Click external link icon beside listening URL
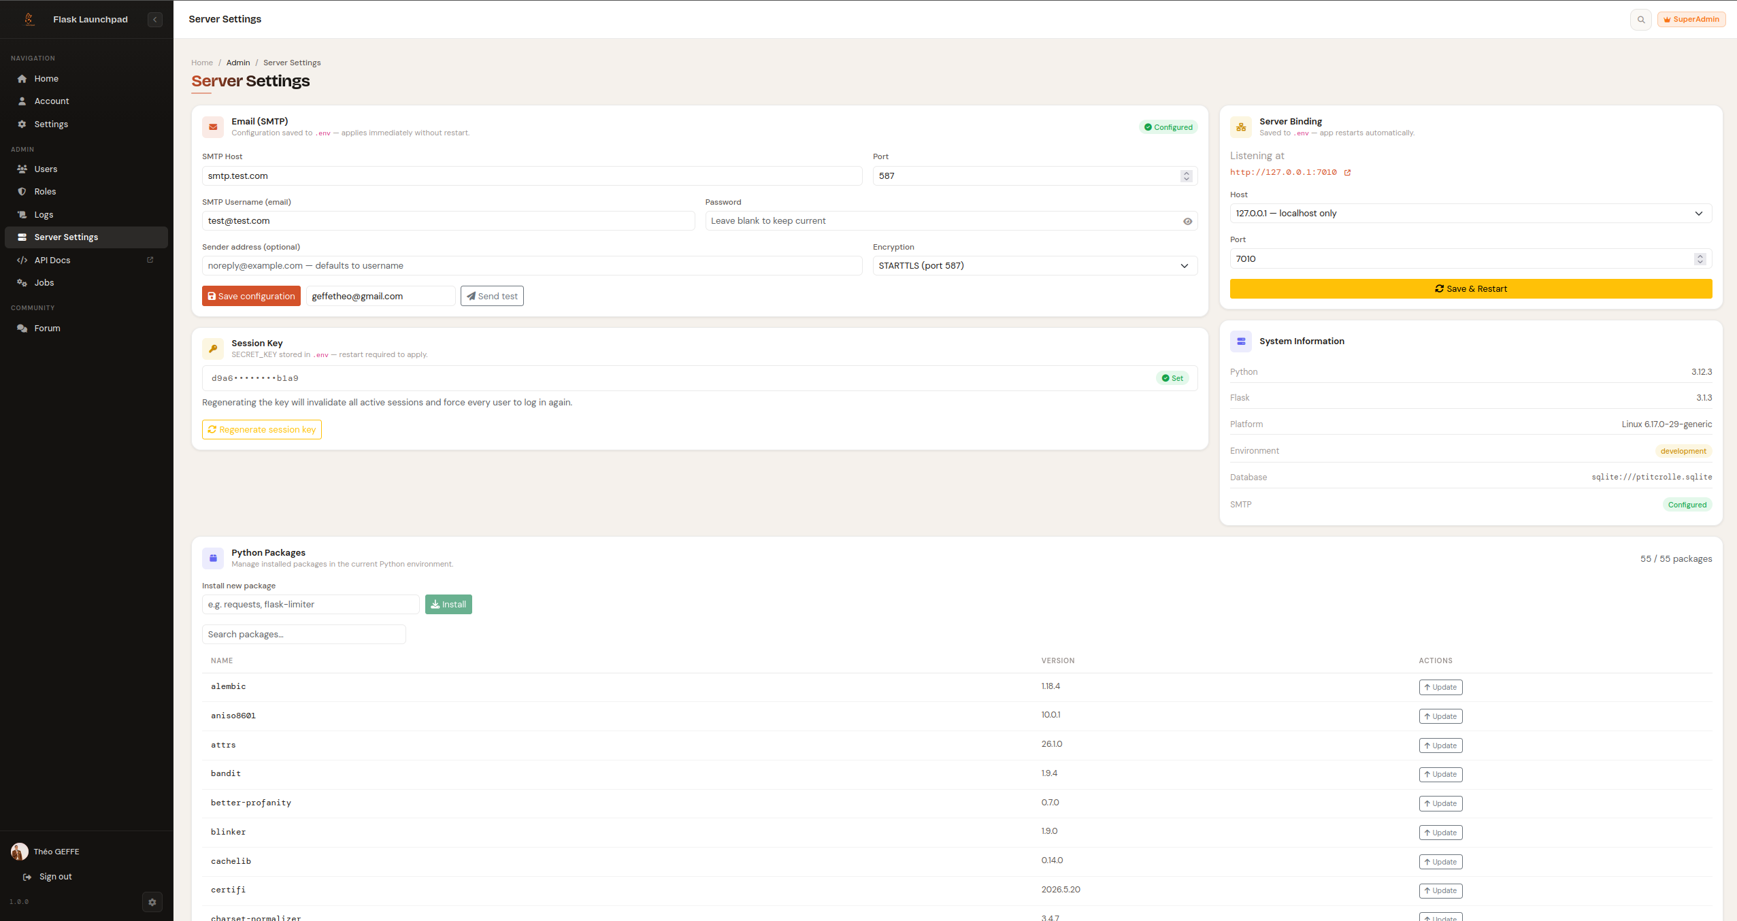 (1347, 173)
